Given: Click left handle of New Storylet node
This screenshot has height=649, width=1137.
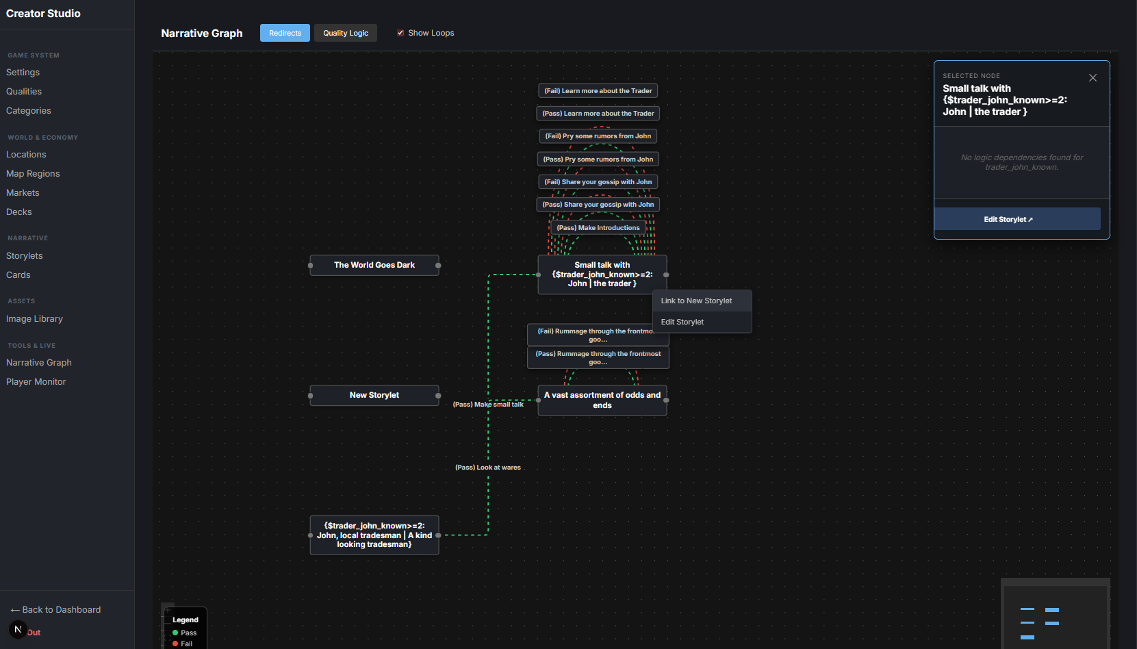Looking at the screenshot, I should 311,396.
